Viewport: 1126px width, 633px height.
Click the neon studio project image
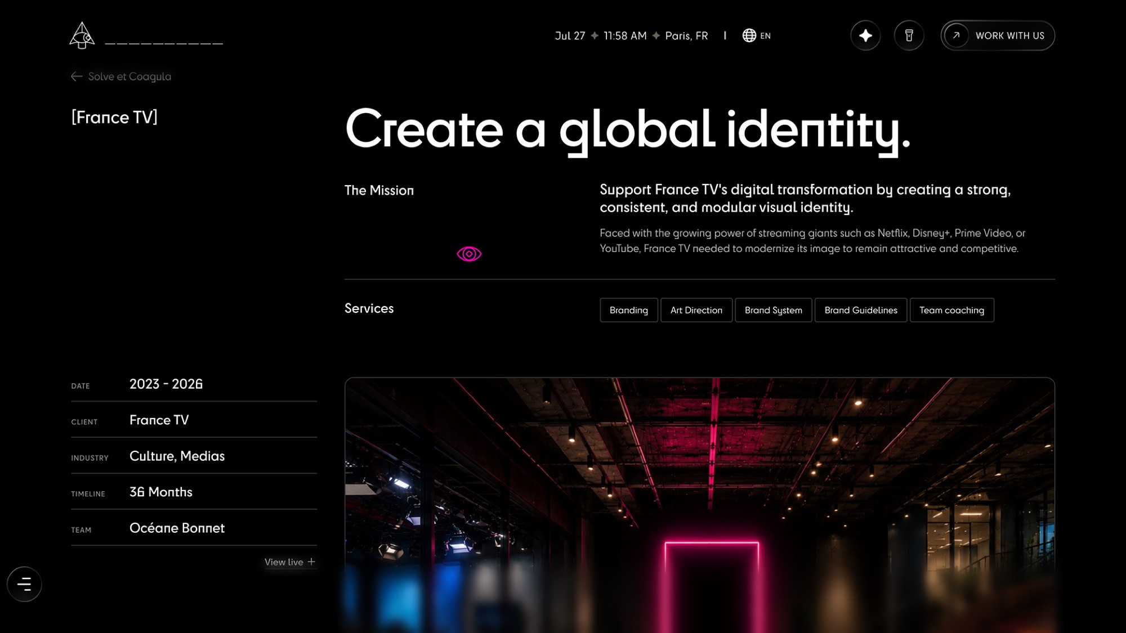pyautogui.click(x=700, y=505)
